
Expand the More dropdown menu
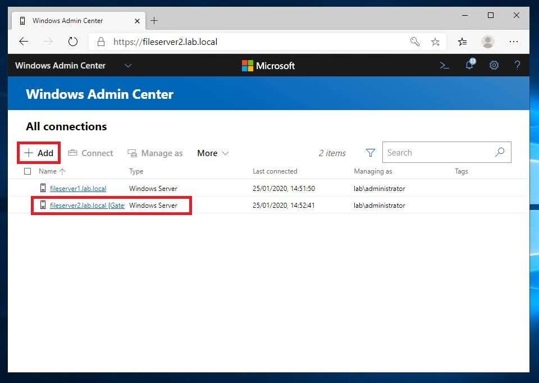[213, 153]
